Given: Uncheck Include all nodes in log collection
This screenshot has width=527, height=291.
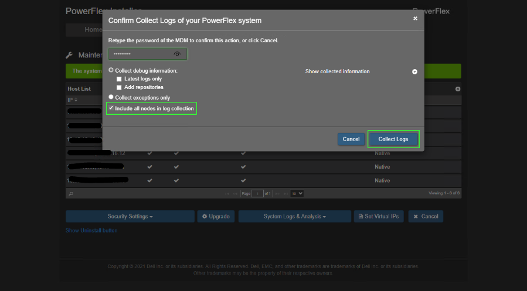Looking at the screenshot, I should 111,108.
